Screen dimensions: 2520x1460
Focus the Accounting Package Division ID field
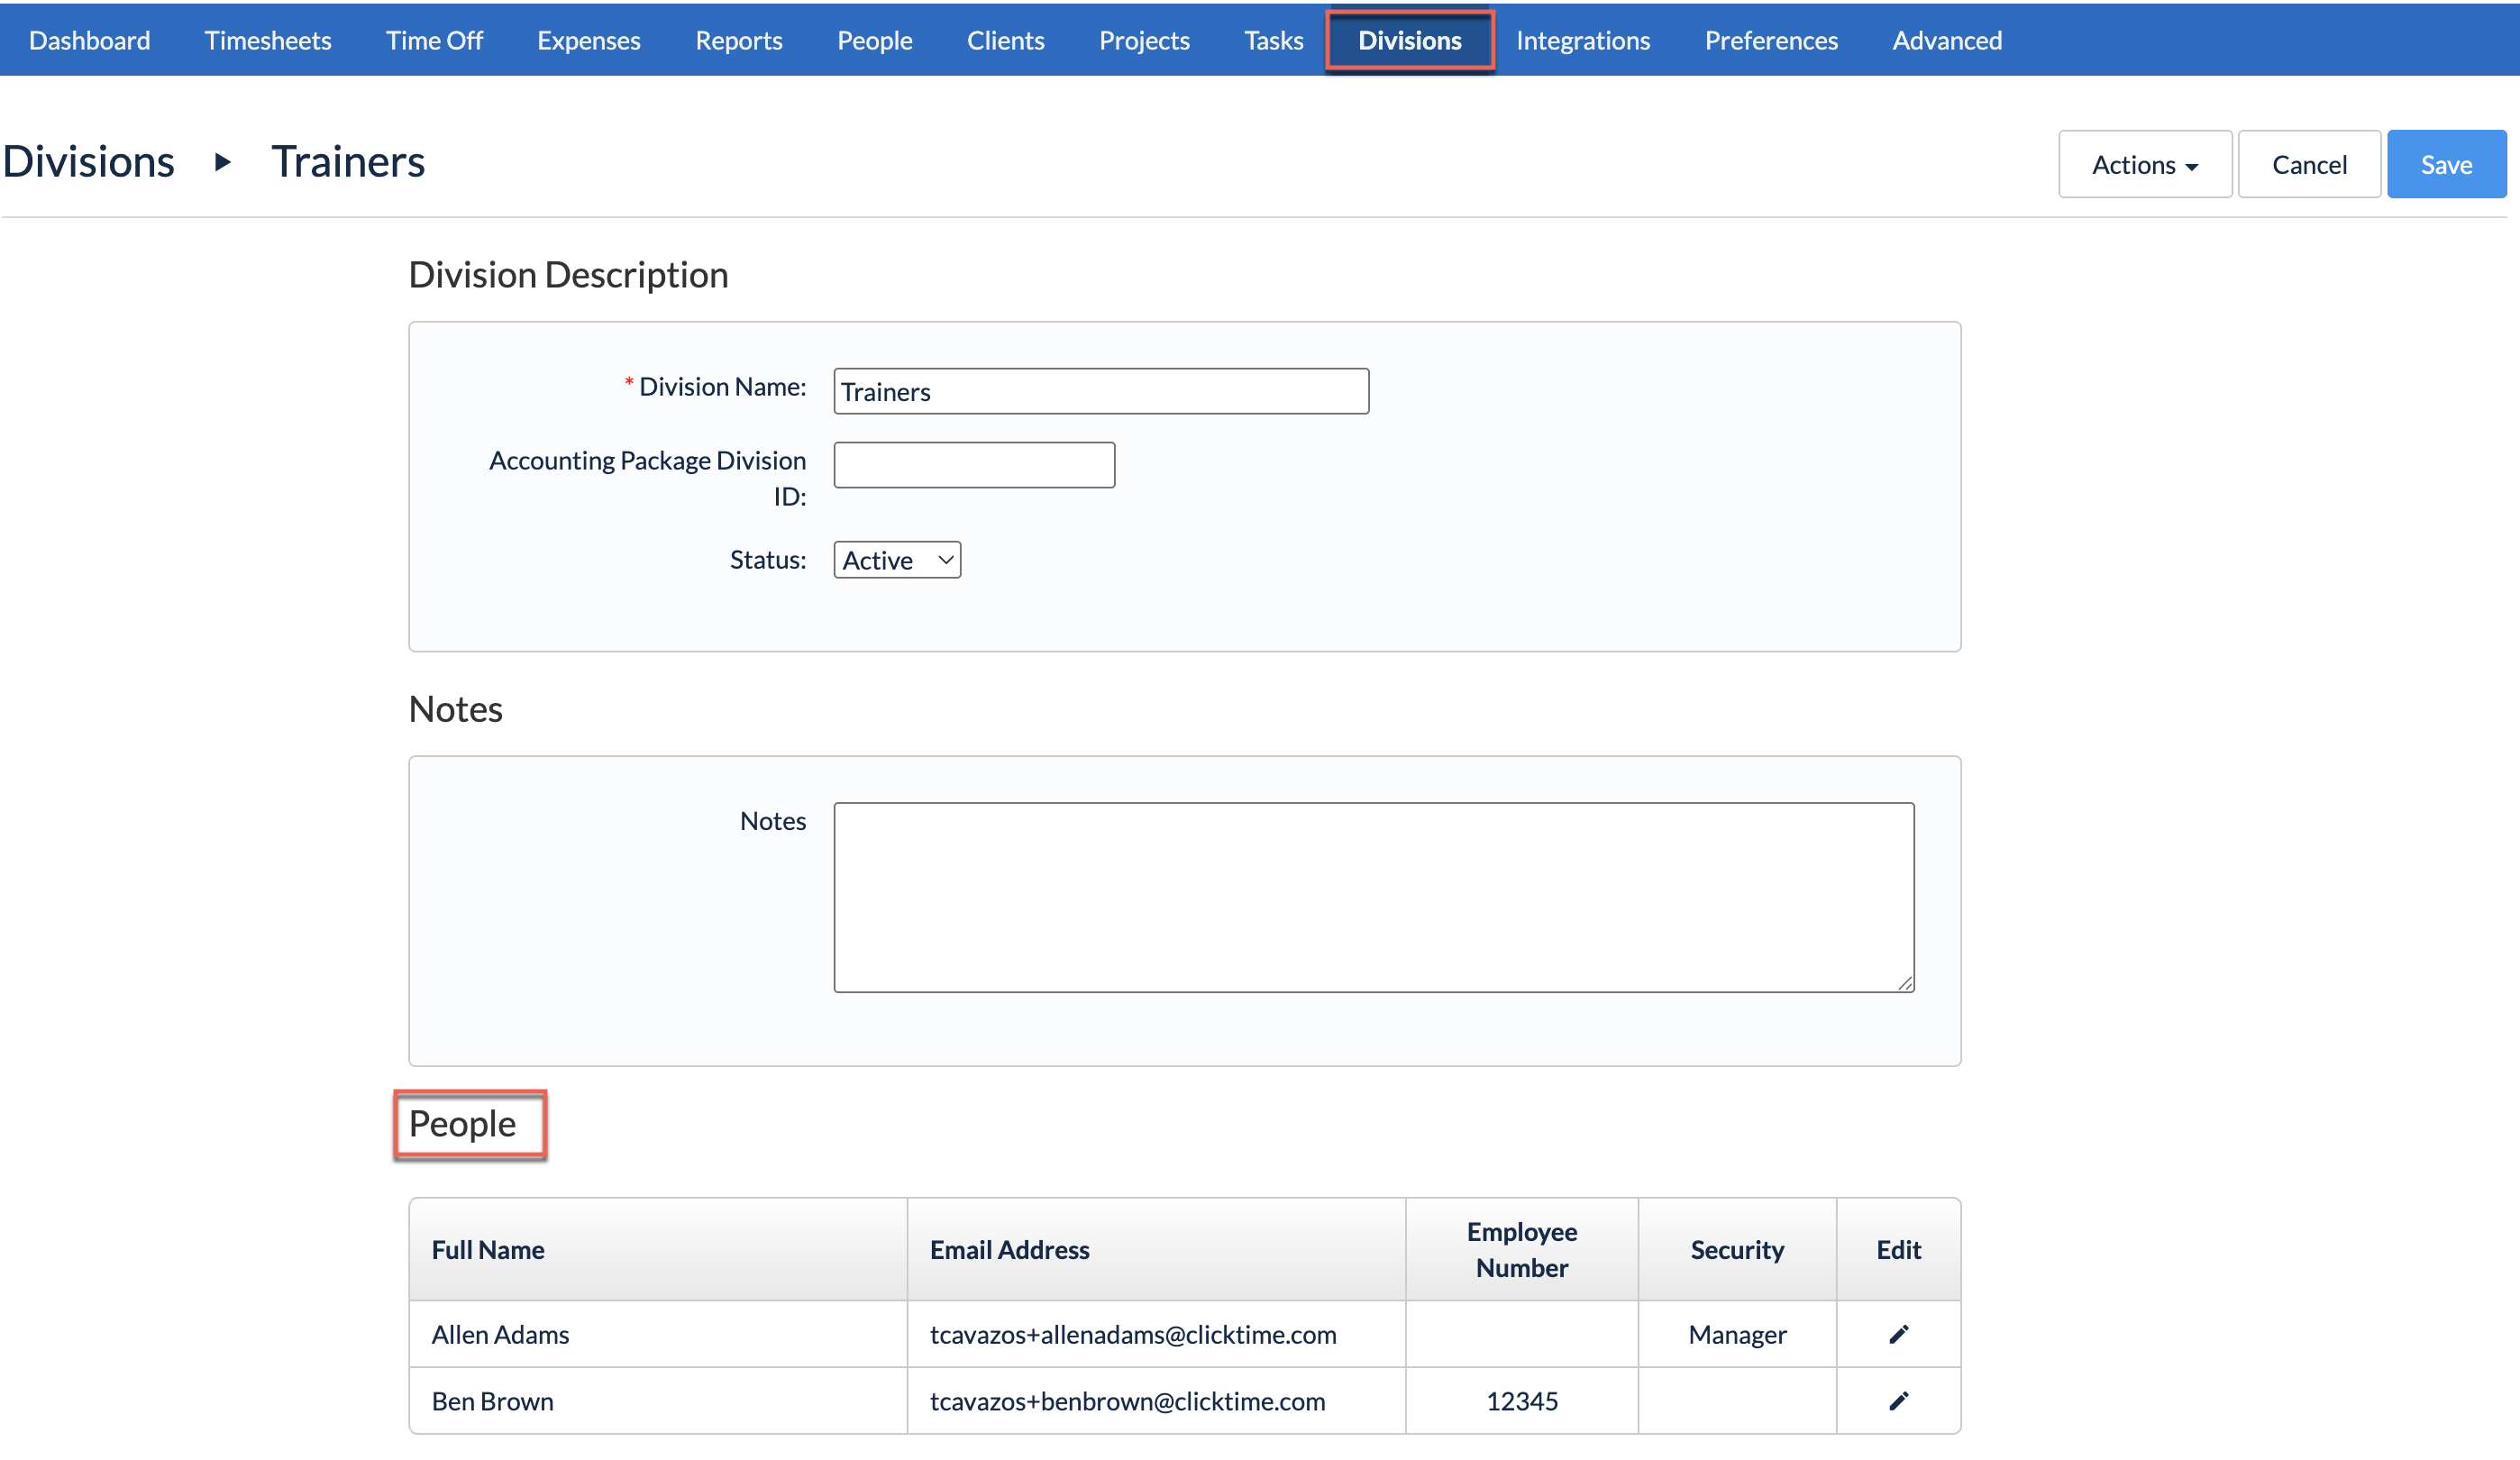974,465
